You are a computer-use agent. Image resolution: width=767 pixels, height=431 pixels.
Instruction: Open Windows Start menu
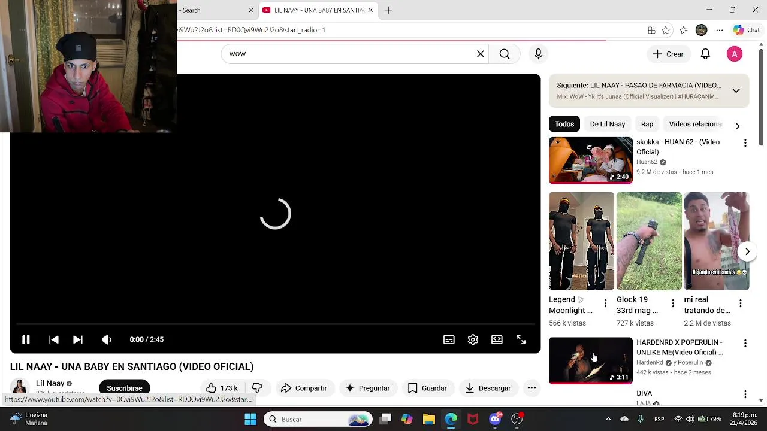click(250, 419)
